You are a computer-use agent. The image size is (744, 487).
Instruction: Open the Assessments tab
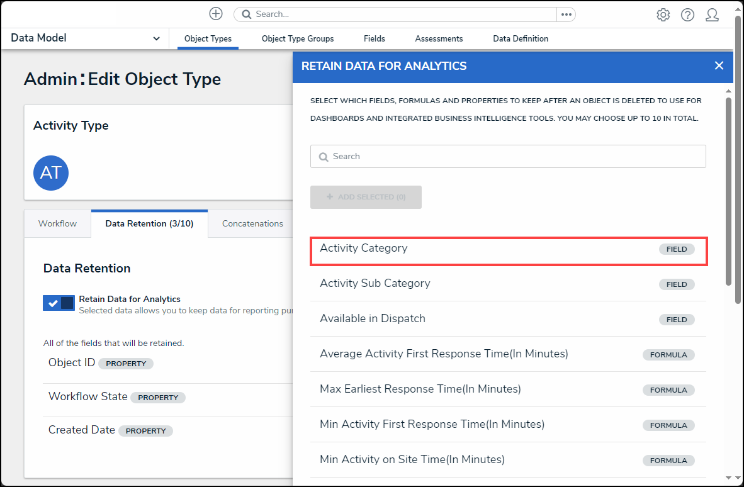pos(439,38)
